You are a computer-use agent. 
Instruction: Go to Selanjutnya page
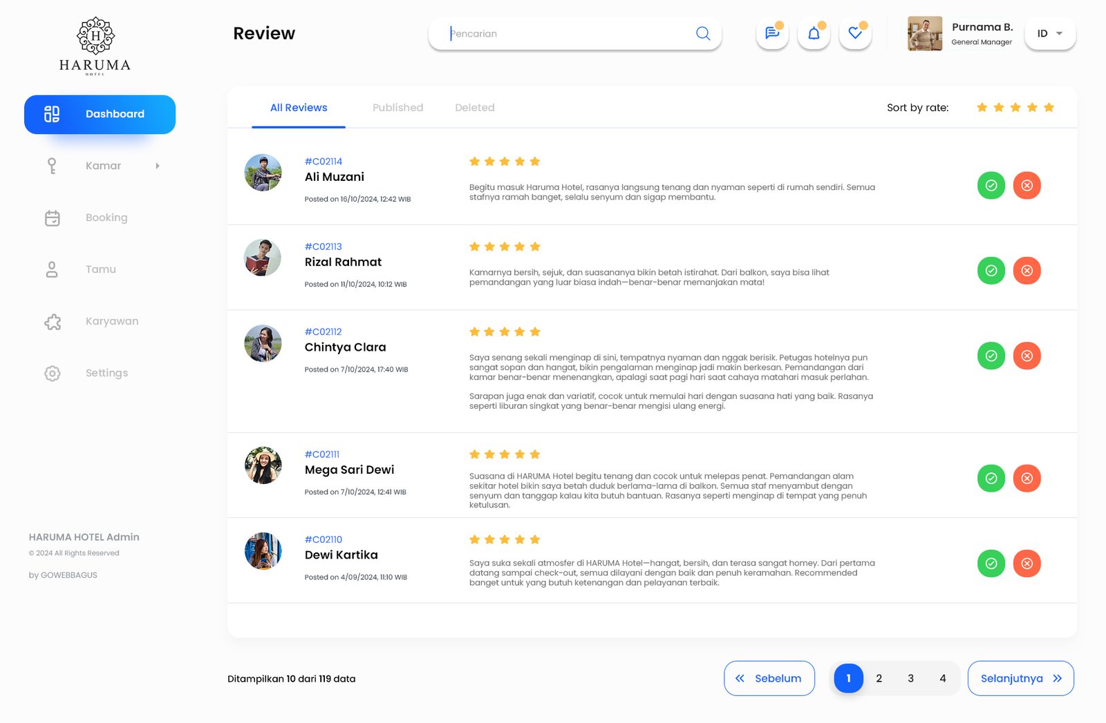coord(1020,678)
